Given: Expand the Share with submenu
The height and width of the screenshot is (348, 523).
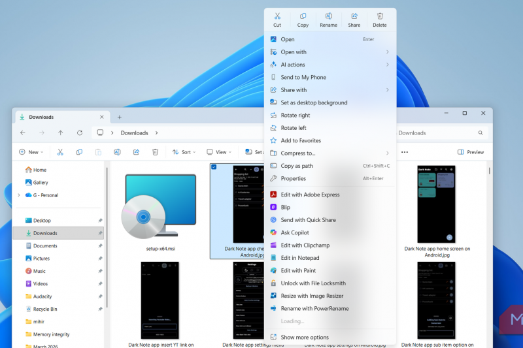Looking at the screenshot, I should 330,90.
